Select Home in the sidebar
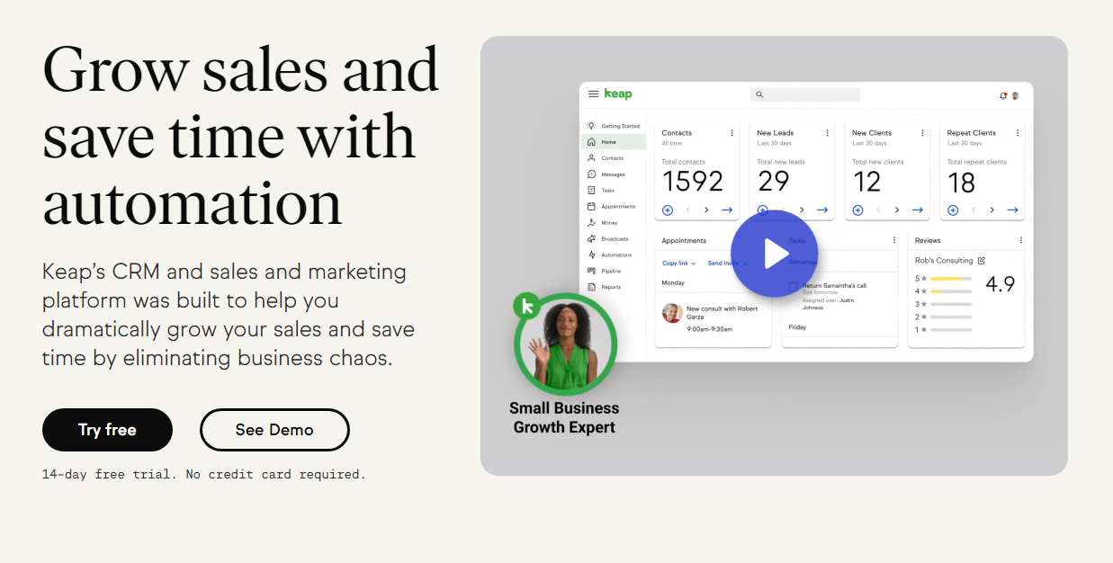This screenshot has height=563, width=1113. (614, 142)
